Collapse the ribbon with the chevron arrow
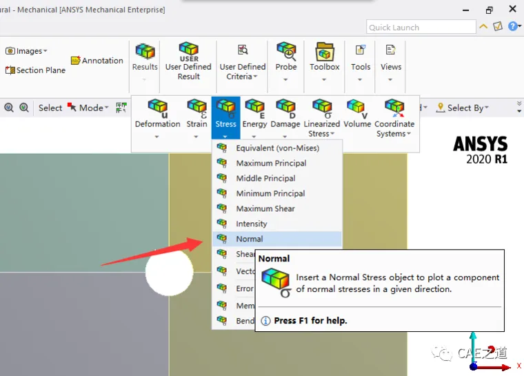The height and width of the screenshot is (376, 524). click(483, 26)
